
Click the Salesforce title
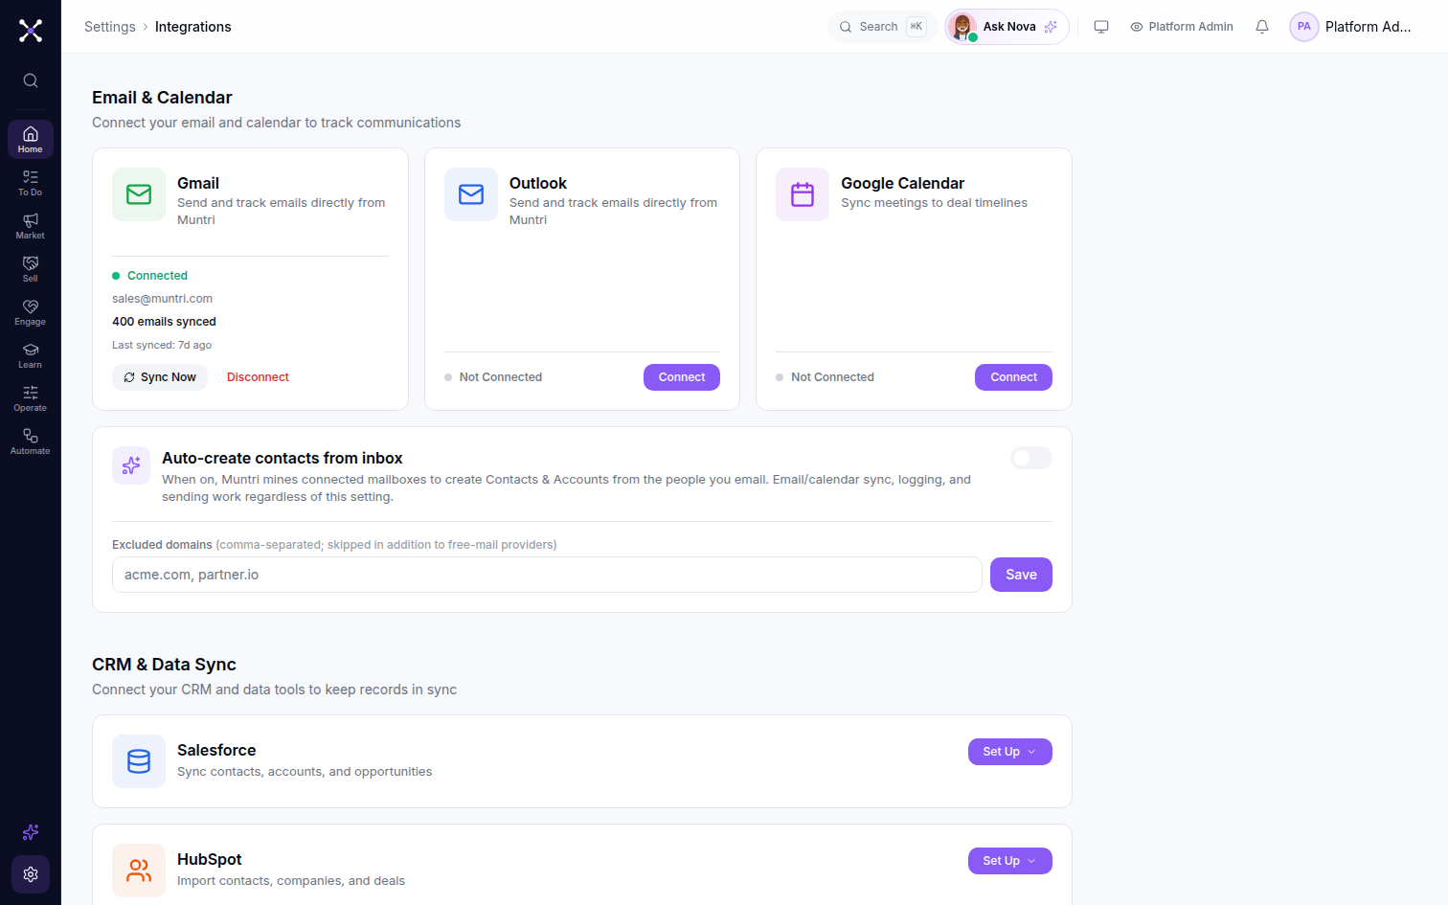(216, 750)
